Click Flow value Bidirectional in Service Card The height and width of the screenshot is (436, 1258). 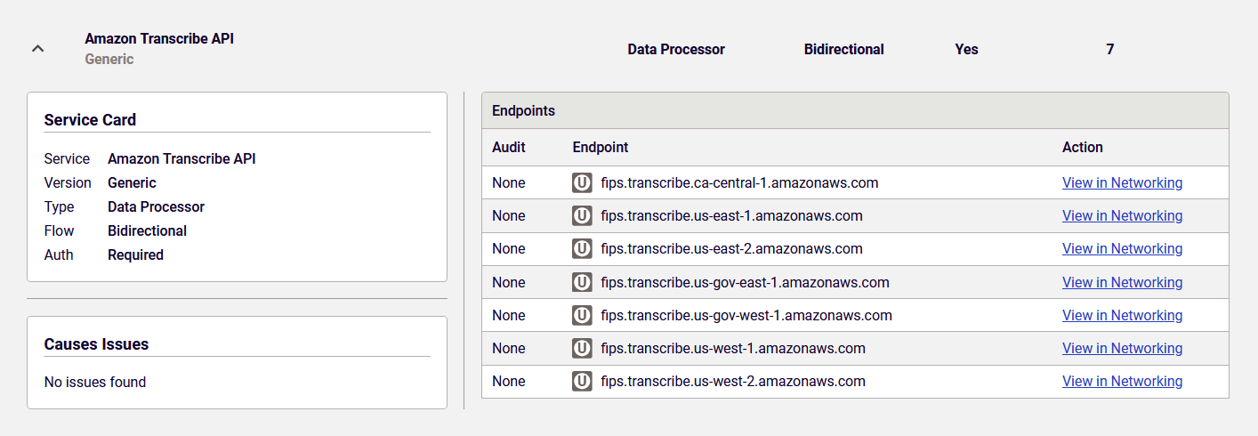pyautogui.click(x=147, y=231)
